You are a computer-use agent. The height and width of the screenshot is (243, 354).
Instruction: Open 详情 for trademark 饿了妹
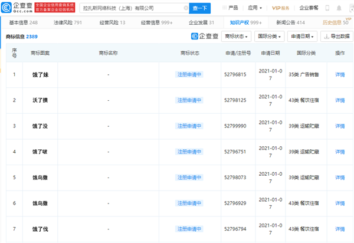pos(340,75)
